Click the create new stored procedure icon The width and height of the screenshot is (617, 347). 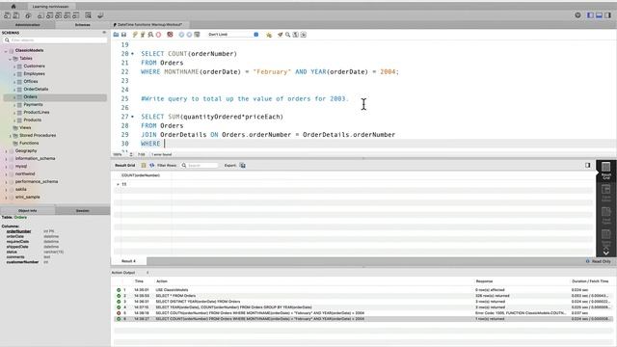coord(67,15)
